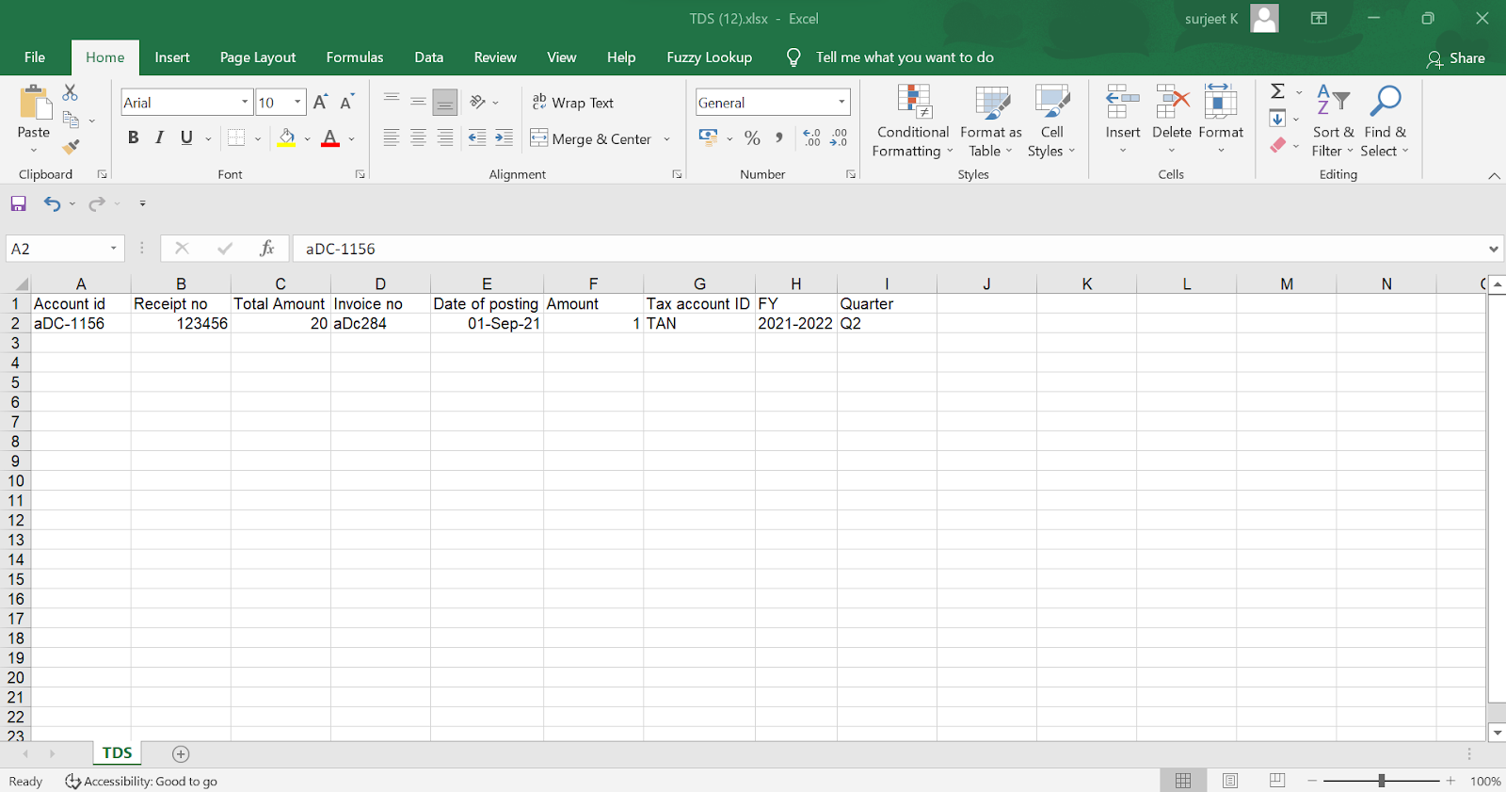Toggle Bold formatting
1506x792 pixels.
[133, 138]
